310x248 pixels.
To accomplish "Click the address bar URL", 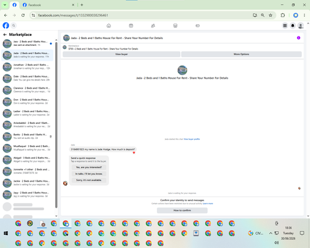I will [73, 15].
